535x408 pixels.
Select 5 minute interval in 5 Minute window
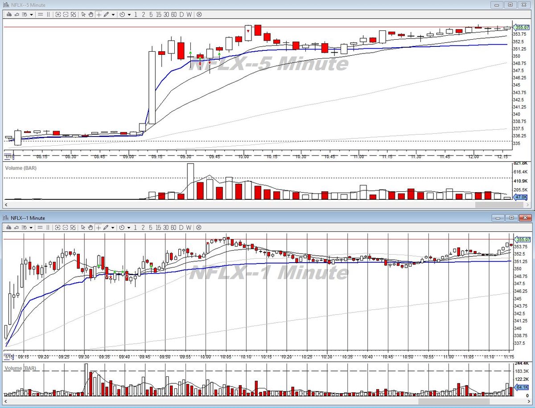151,14
